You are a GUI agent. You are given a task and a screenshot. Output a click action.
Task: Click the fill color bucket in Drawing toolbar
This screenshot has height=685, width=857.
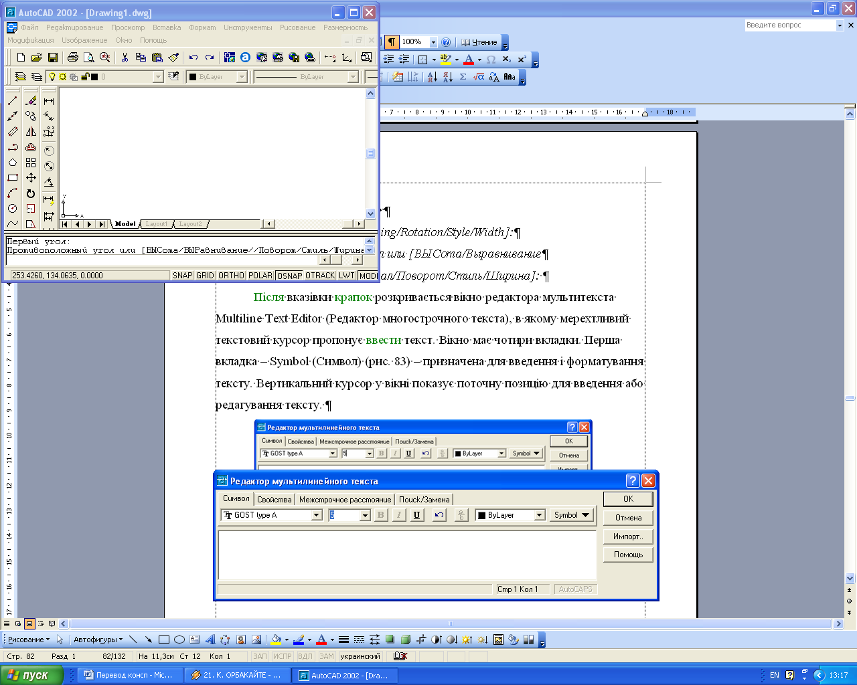[x=276, y=640]
